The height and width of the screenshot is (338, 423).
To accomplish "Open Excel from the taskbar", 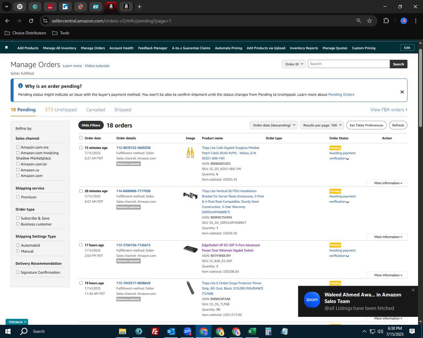I will [x=252, y=331].
